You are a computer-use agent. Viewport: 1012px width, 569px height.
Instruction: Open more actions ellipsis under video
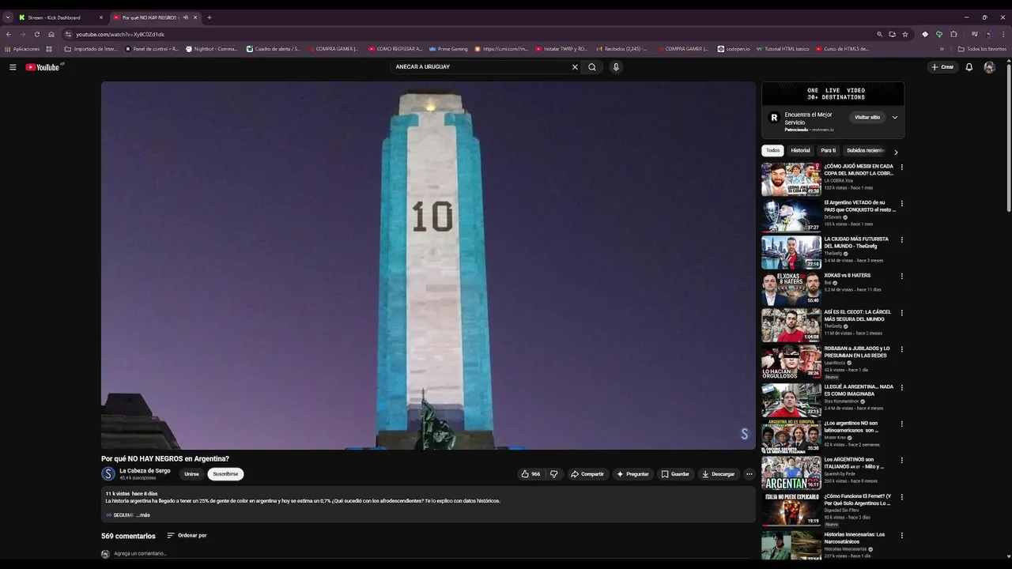click(x=750, y=474)
